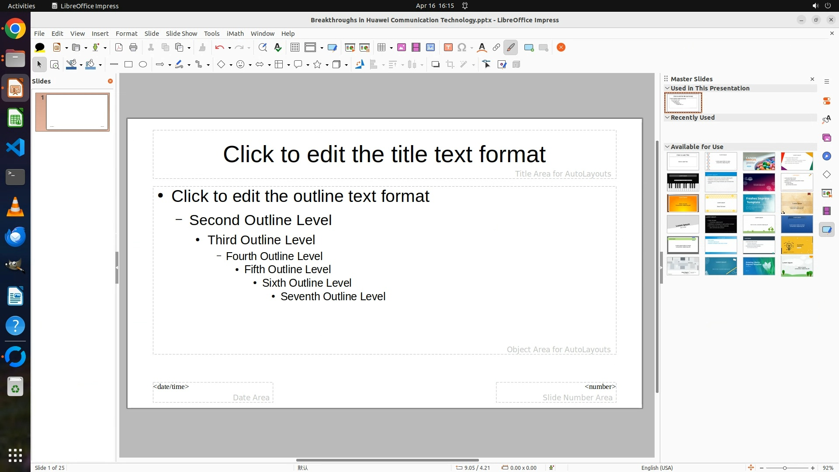
Task: Open the Slide Show menu
Action: click(181, 33)
